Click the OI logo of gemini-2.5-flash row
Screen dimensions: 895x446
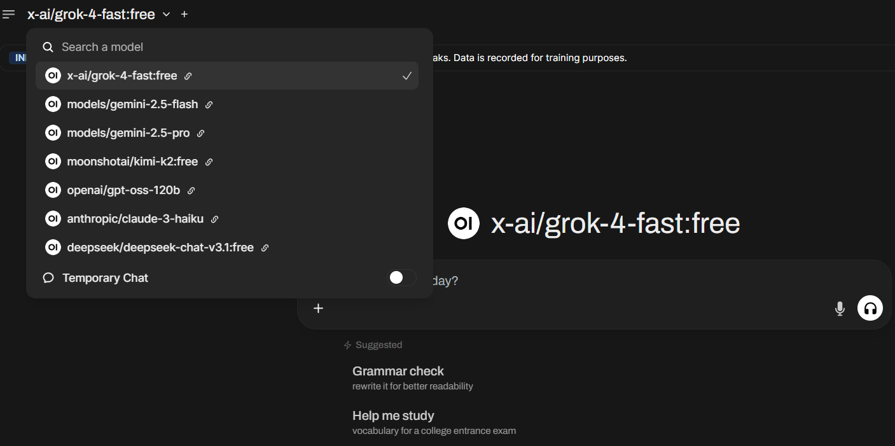click(53, 104)
